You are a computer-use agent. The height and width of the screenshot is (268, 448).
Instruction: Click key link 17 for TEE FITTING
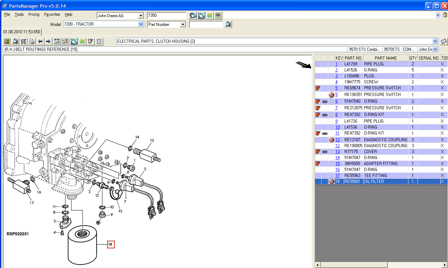point(337,176)
